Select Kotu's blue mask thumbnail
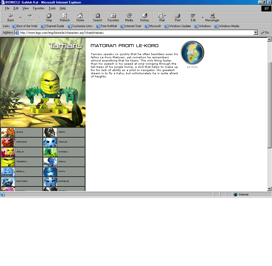 50,172
